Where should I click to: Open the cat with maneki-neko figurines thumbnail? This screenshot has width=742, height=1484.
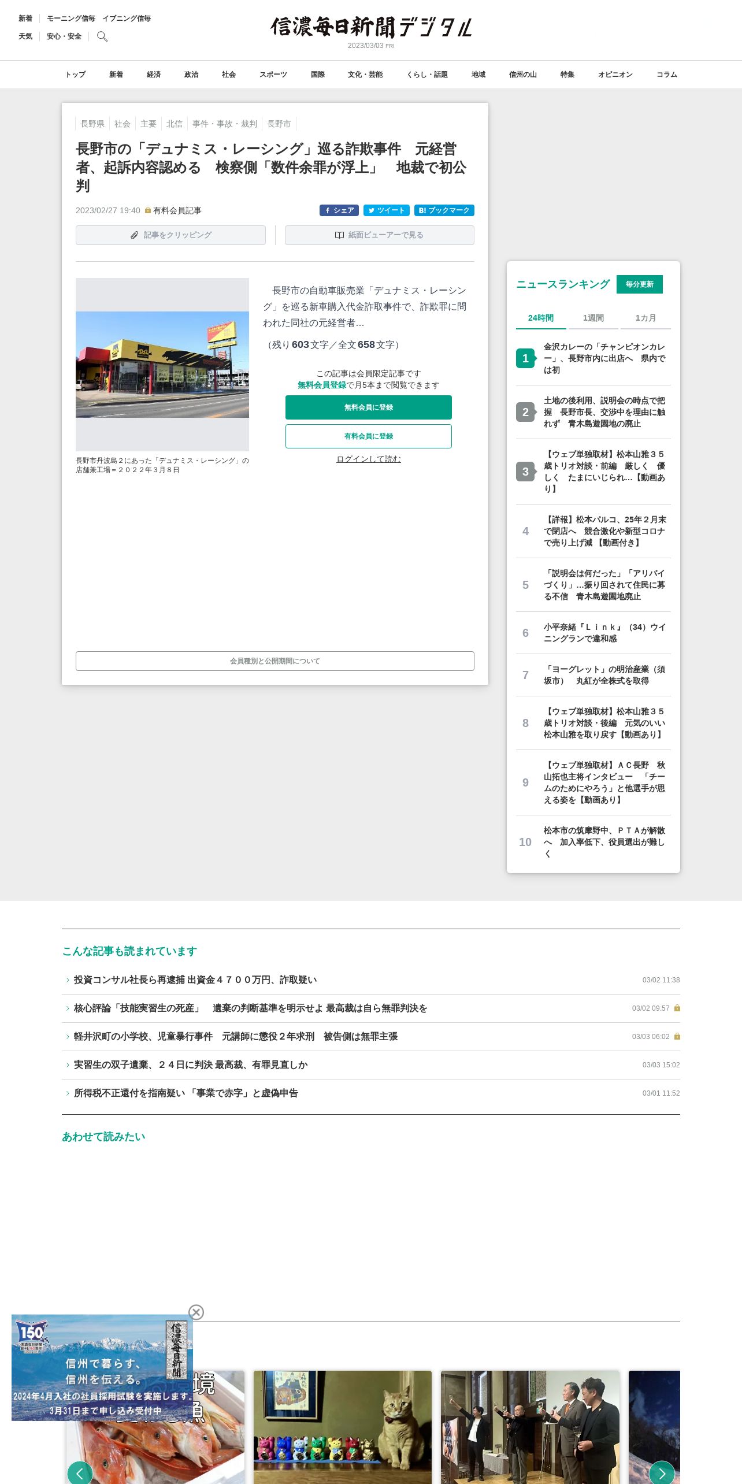(343, 1427)
